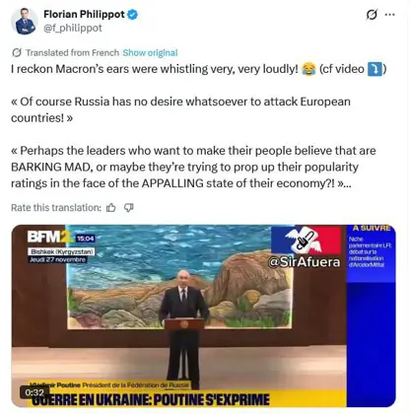Click the Bishkek (Kyrgyzstan) location label

61,252
